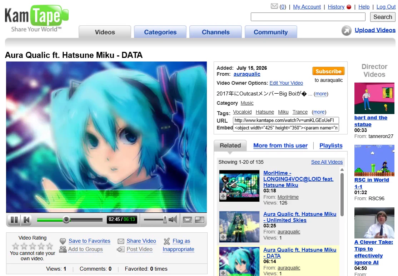Viewport: 398px width, 276px height.
Task: Click the main video frame
Action: (x=106, y=137)
